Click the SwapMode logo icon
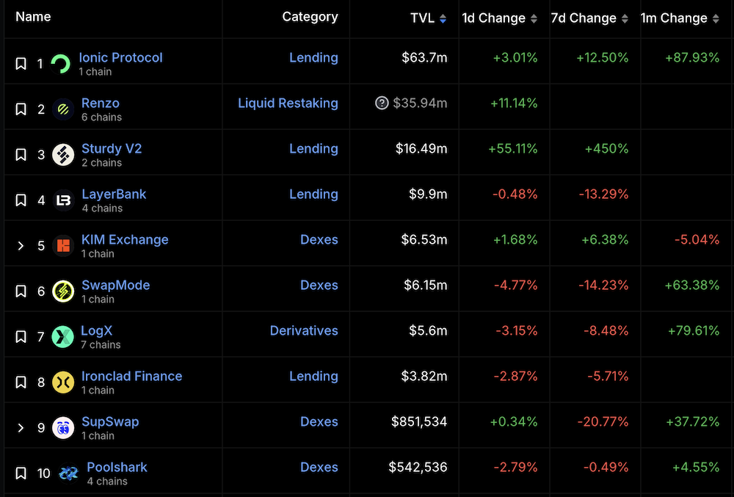Image resolution: width=734 pixels, height=497 pixels. pyautogui.click(x=63, y=291)
